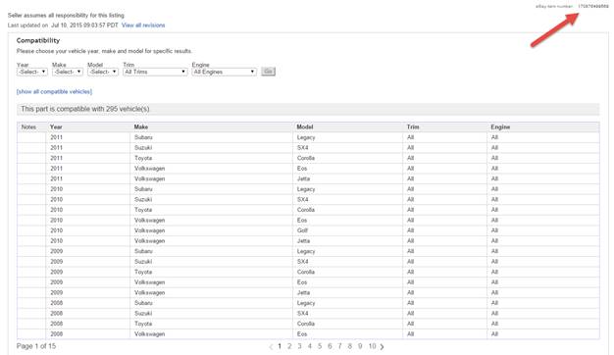This screenshot has height=355, width=614.
Task: Open the Make select dropdown
Action: (x=68, y=72)
